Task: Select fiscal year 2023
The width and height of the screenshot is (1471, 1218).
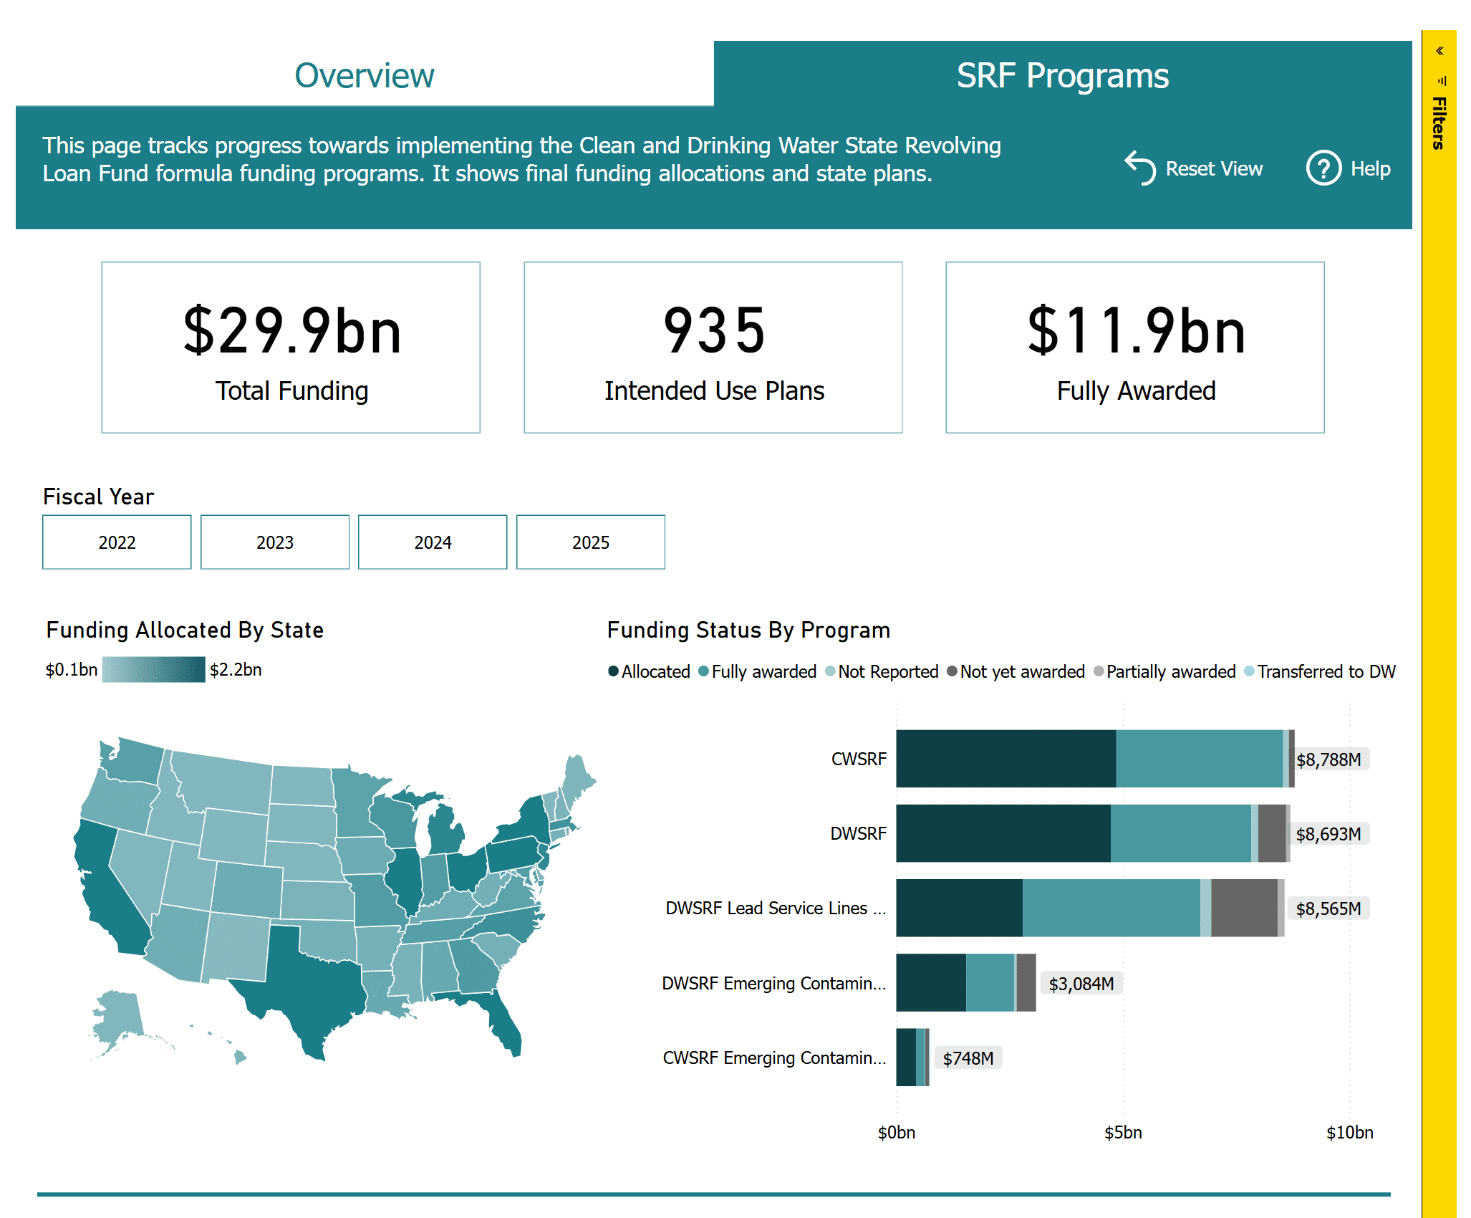Action: click(x=275, y=542)
